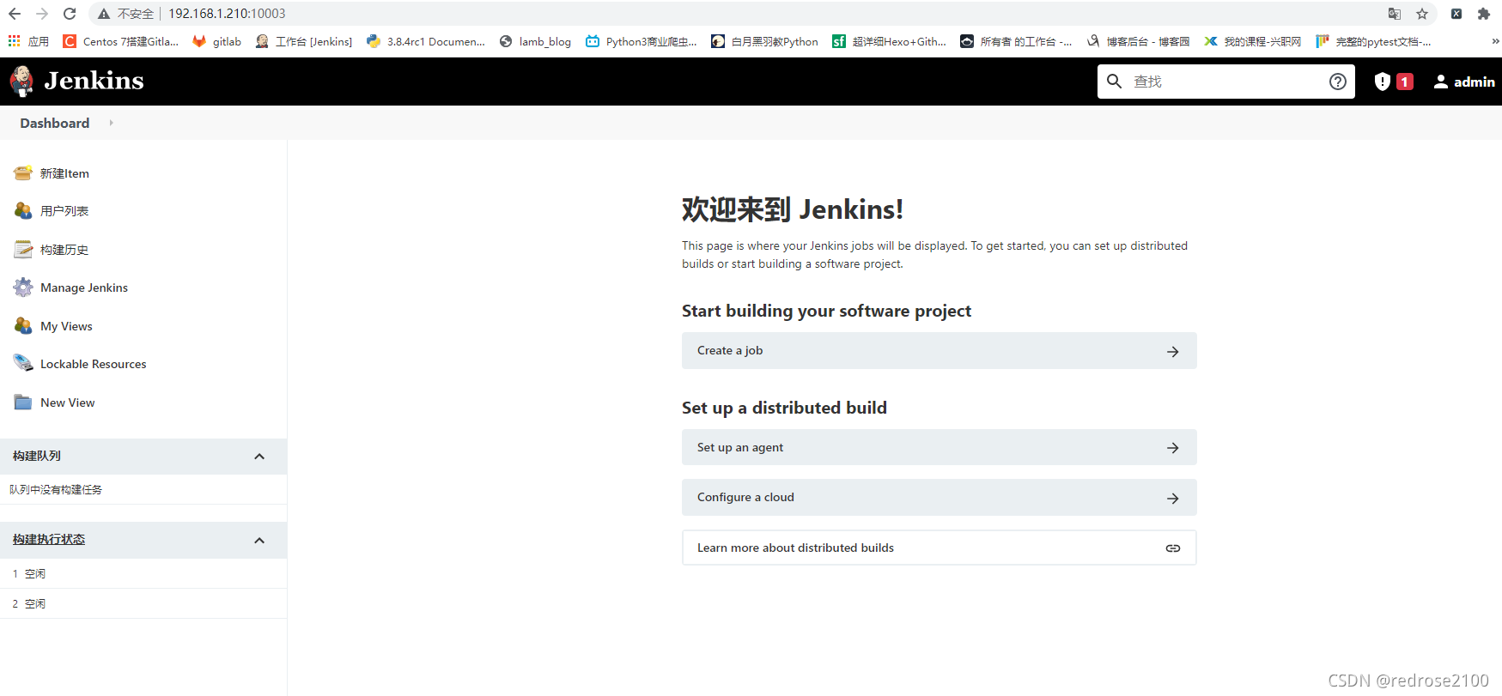Click the 新建Item box icon
1502x696 pixels.
pyautogui.click(x=23, y=172)
